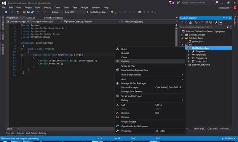Open the DotNetCoreApp.Program class dropdown
238x142 pixels.
(92, 22)
